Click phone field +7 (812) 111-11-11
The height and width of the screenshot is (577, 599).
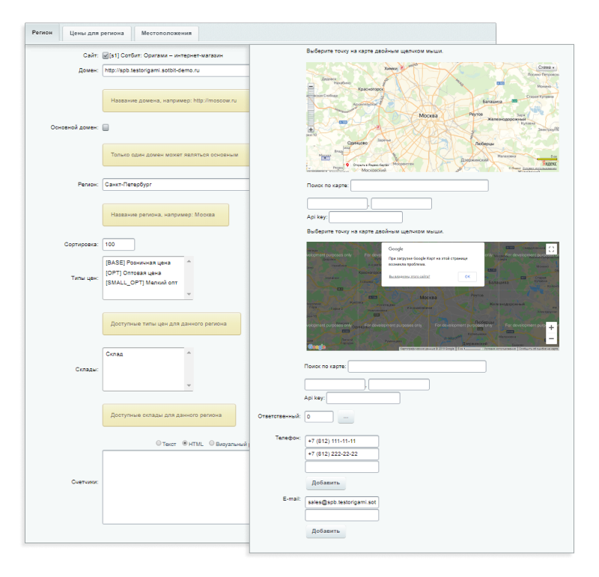coord(342,441)
